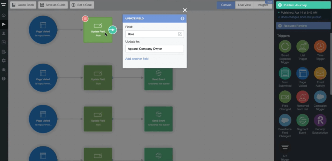Pick the List Trigger icon
Viewport: 332px width, 161px height.
pyautogui.click(x=303, y=46)
